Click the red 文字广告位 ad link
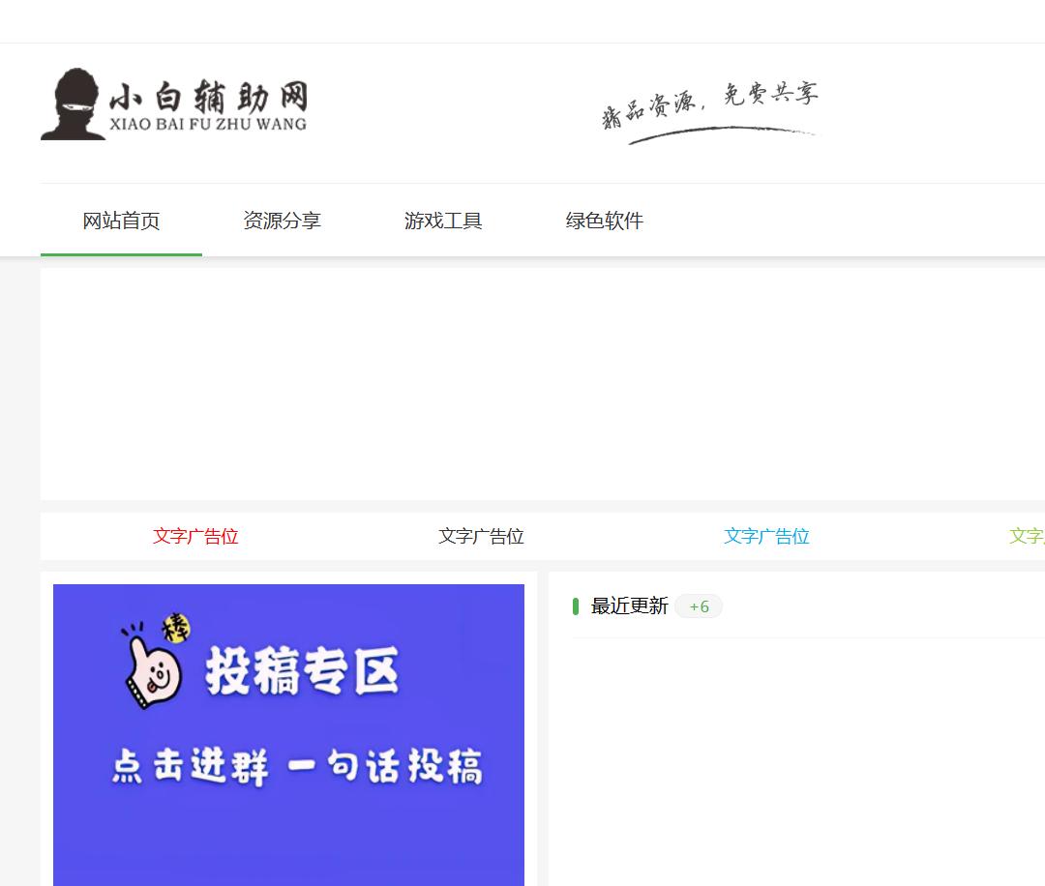This screenshot has height=886, width=1045. tap(194, 536)
